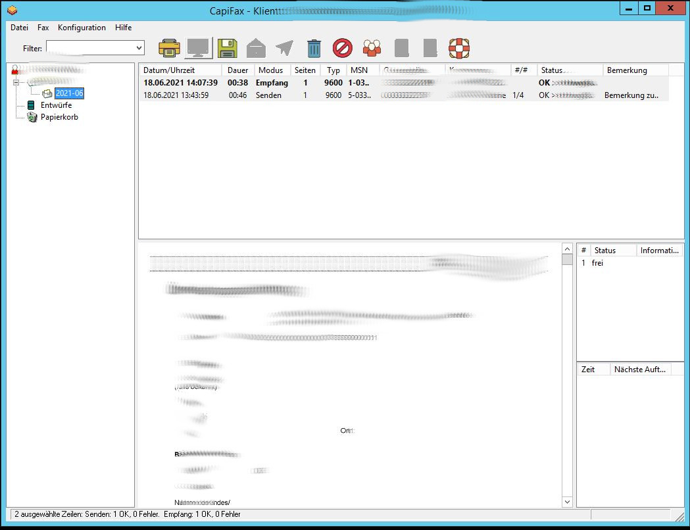Viewport: 690px width, 530px height.
Task: Click the floppy disk save icon
Action: pos(227,48)
